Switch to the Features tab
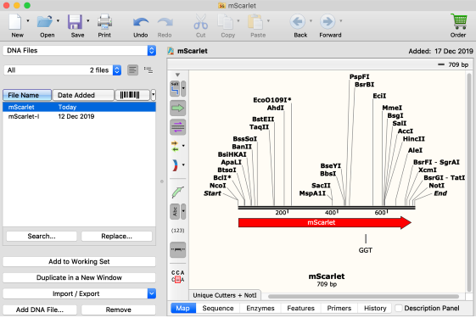The image size is (476, 318). tap(301, 308)
